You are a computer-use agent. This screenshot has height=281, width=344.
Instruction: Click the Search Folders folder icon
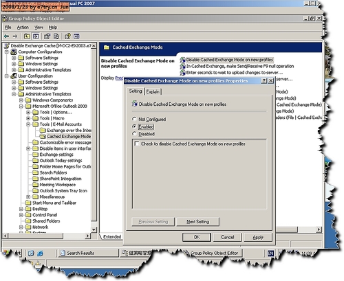click(x=35, y=172)
